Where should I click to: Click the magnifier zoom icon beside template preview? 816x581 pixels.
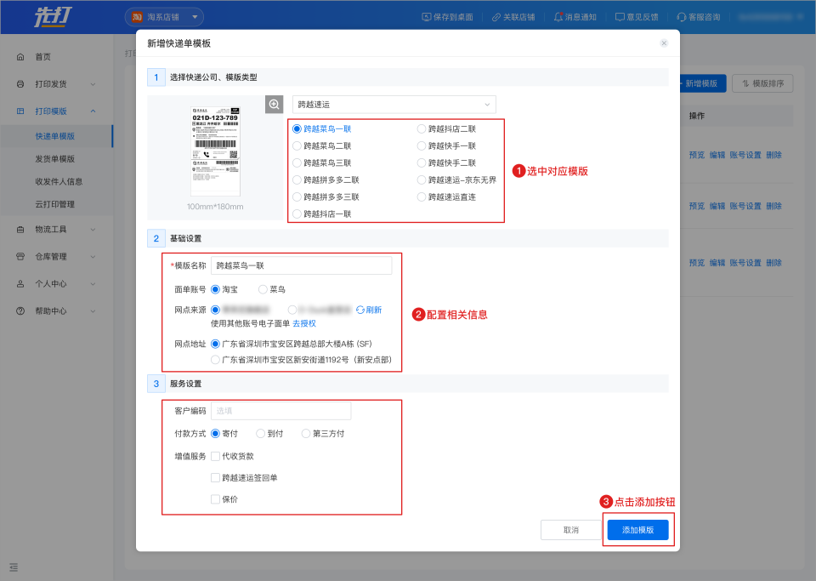[275, 104]
